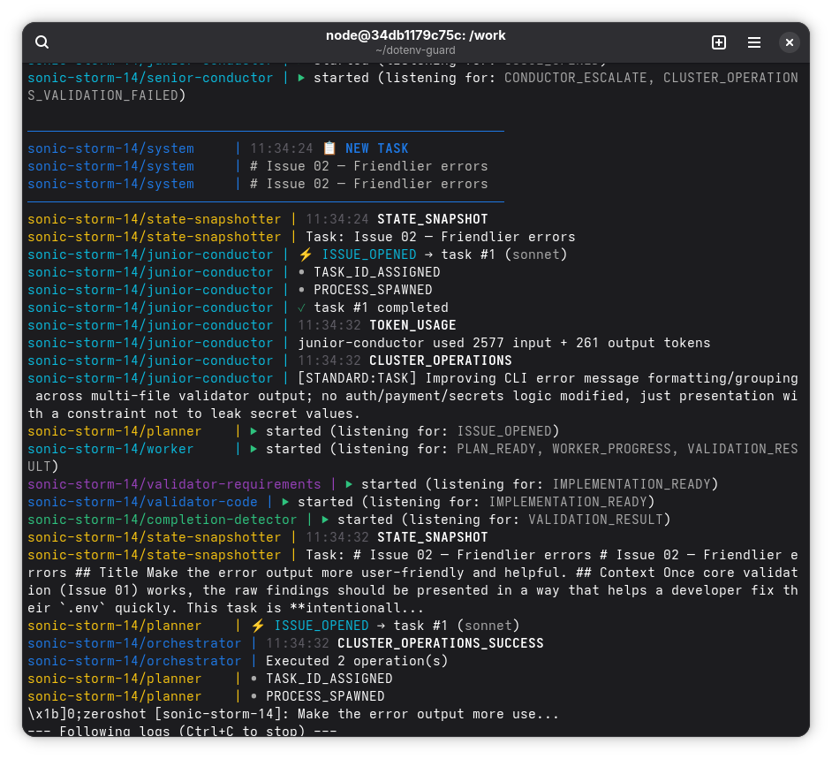
Task: Click 'PROCESS_SPAWNED' in the planner row
Action: pyautogui.click(x=325, y=696)
